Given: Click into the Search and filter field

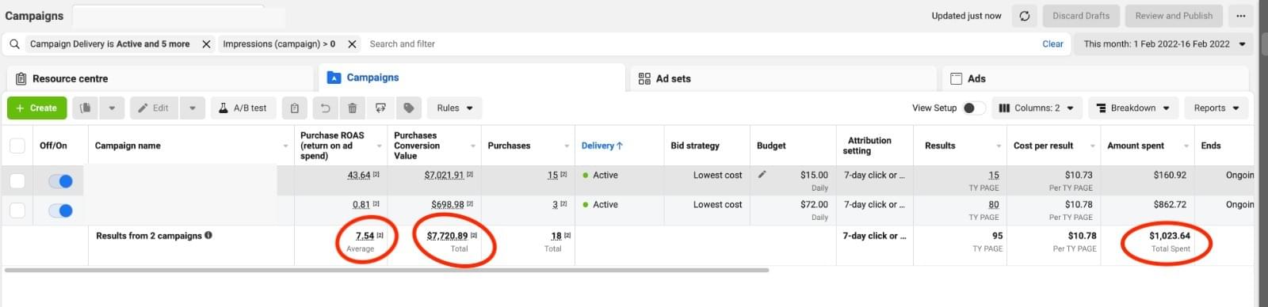Looking at the screenshot, I should click(x=701, y=44).
